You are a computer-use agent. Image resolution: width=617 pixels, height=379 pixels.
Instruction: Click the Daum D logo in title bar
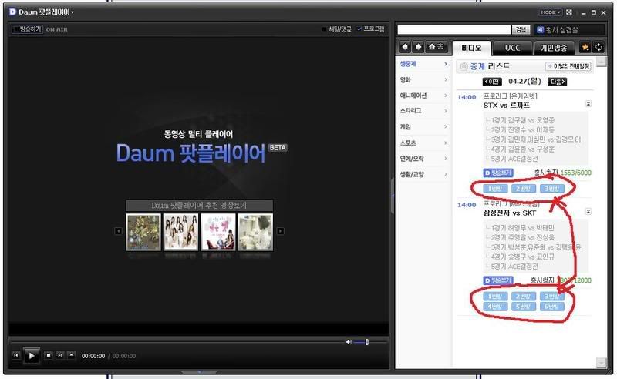coord(12,12)
